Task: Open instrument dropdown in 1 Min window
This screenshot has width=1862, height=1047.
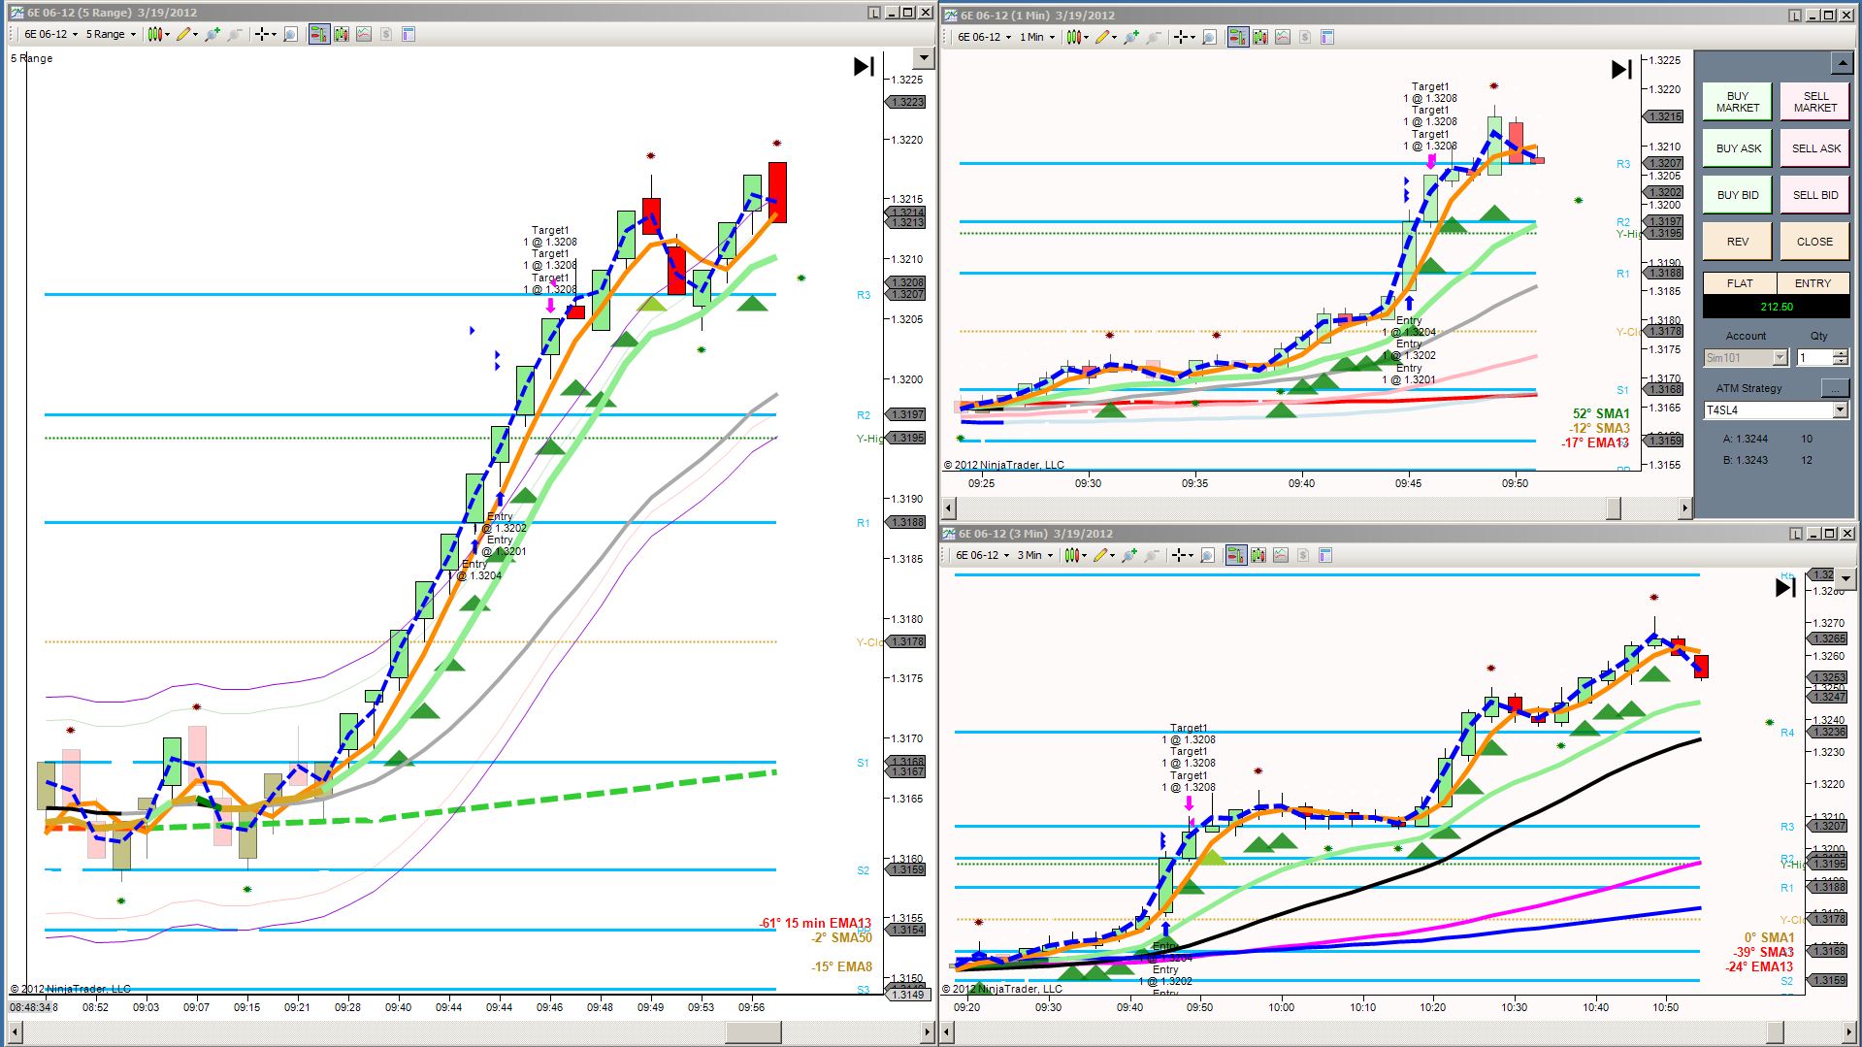Action: point(984,37)
